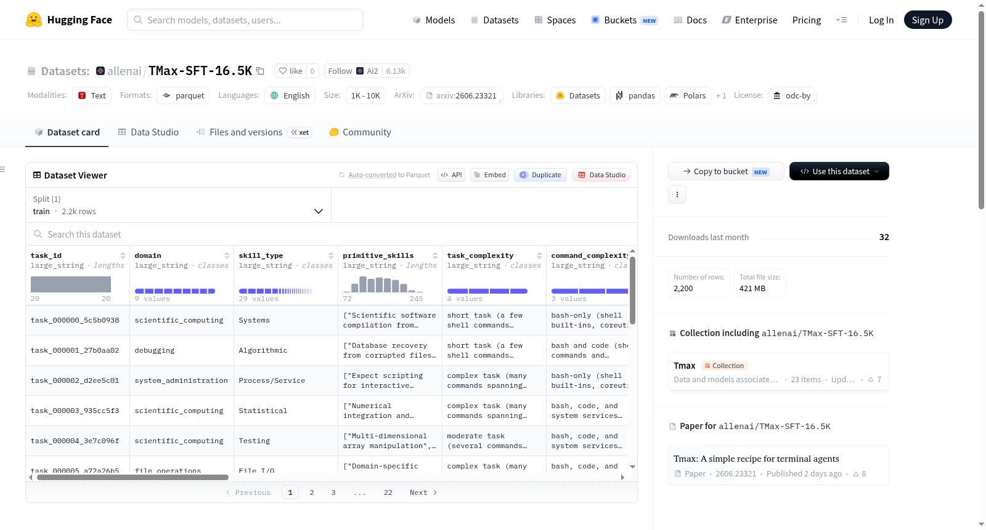Click Copy to bucket

coord(726,171)
